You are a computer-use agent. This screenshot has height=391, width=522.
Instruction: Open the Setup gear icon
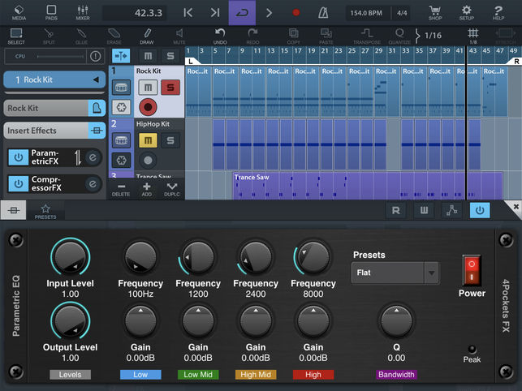466,11
